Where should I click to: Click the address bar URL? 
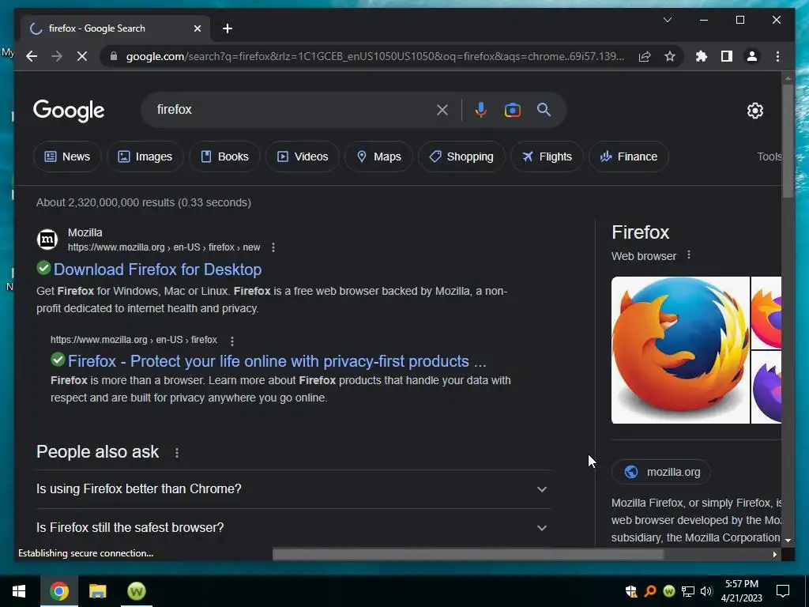click(x=375, y=56)
